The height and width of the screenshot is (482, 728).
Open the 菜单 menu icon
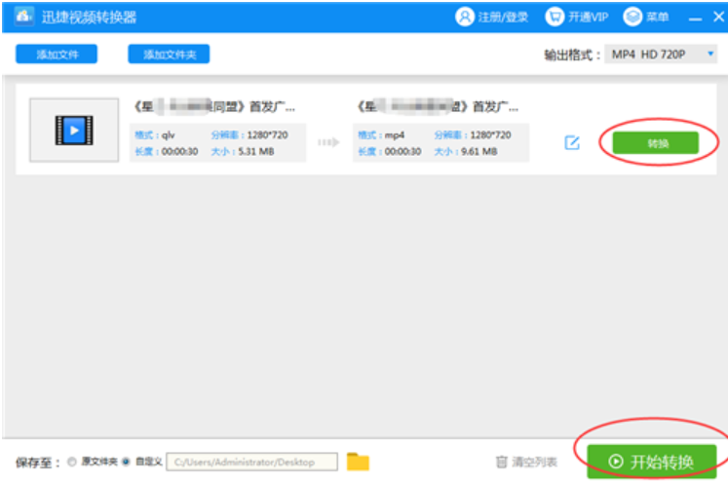pyautogui.click(x=632, y=17)
